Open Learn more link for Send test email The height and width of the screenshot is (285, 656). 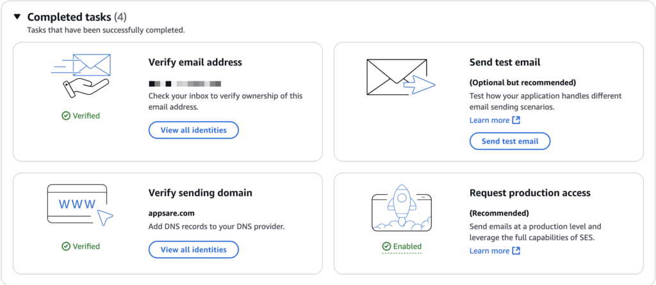tap(489, 120)
